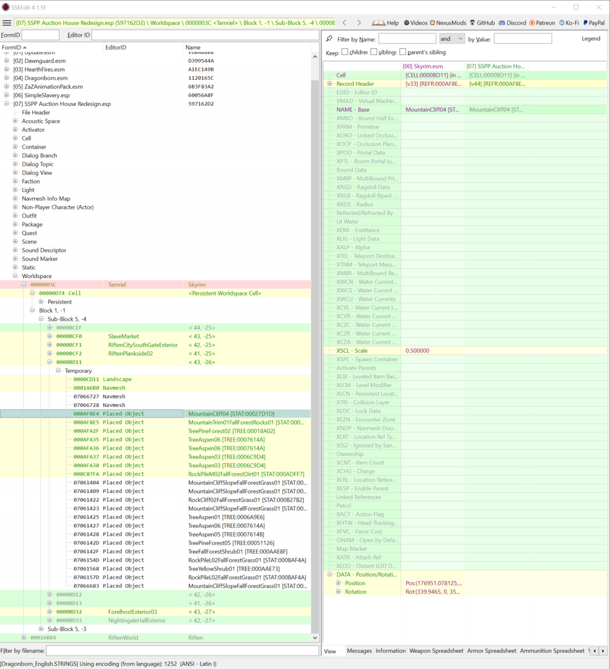The image size is (610, 669).
Task: Sort by the Name column header
Action: click(x=247, y=47)
